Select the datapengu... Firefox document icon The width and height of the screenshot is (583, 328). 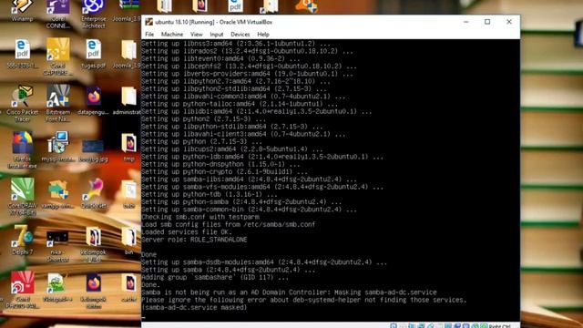(94, 100)
